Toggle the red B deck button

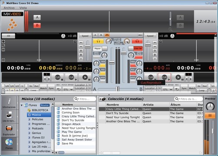37,26
